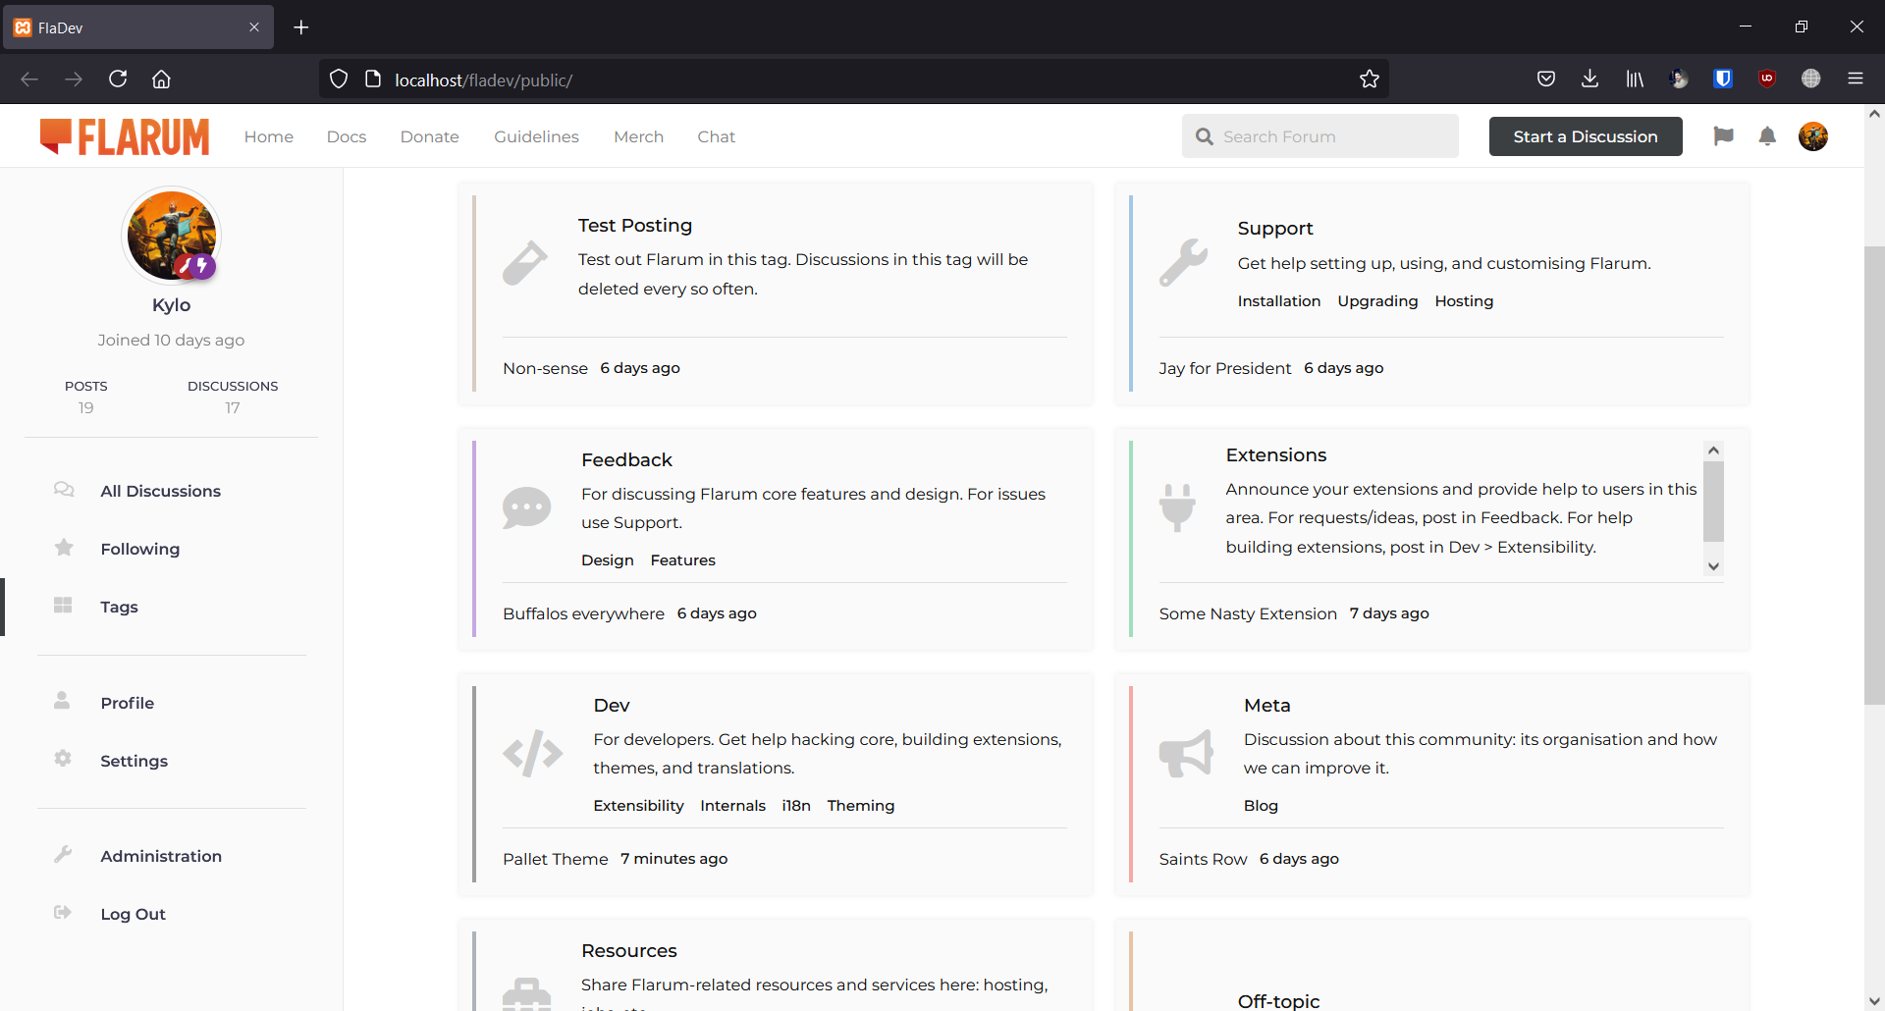
Task: Click the up arrow in Extensions card scrollbar
Action: pyautogui.click(x=1713, y=450)
